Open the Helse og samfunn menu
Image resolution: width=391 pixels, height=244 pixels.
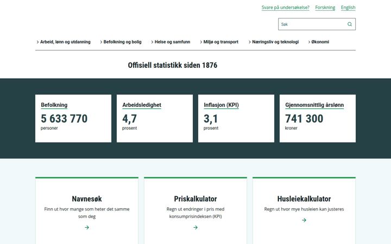click(x=172, y=42)
